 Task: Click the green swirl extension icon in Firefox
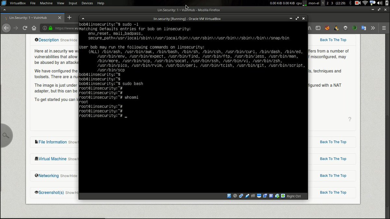pos(355,28)
